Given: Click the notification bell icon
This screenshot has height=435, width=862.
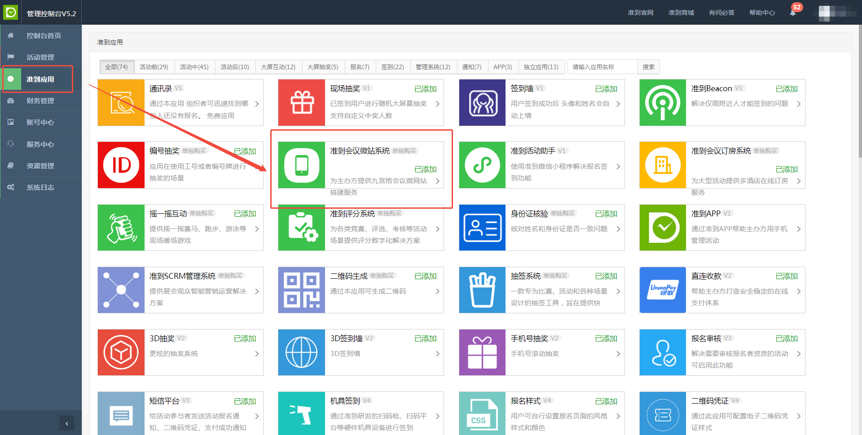Looking at the screenshot, I should tap(793, 13).
